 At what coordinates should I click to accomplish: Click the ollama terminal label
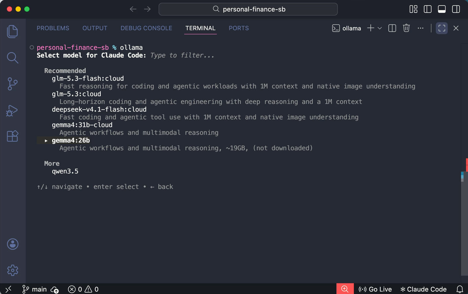point(347,28)
